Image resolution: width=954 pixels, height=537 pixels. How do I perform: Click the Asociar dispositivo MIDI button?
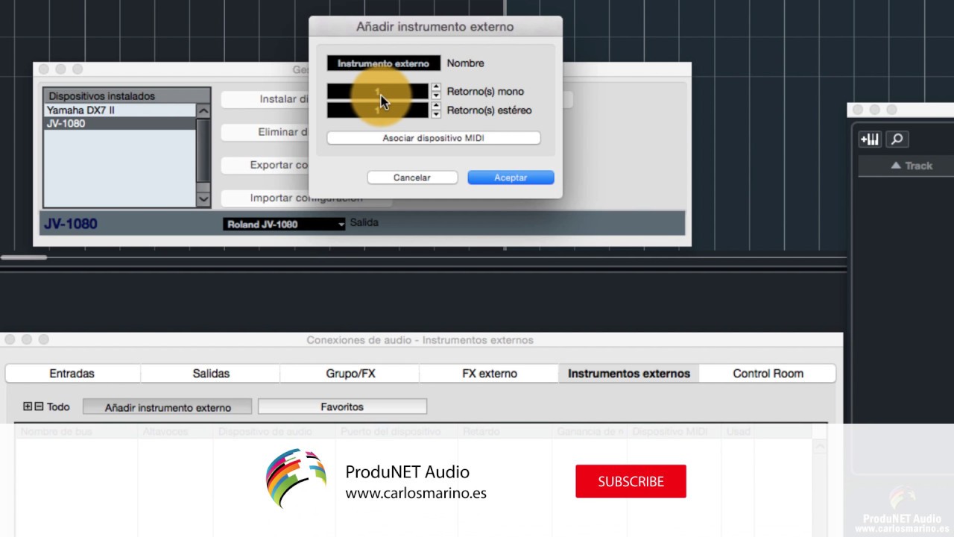433,138
